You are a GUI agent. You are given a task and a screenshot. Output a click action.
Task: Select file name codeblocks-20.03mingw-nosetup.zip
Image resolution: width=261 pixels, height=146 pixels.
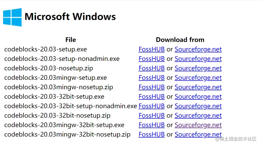pos(59,87)
